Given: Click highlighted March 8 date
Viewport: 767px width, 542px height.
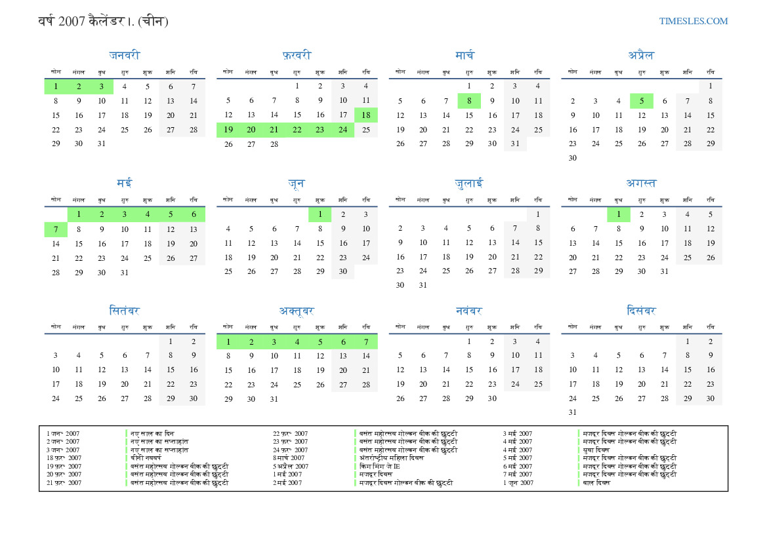Looking at the screenshot, I should 469,101.
